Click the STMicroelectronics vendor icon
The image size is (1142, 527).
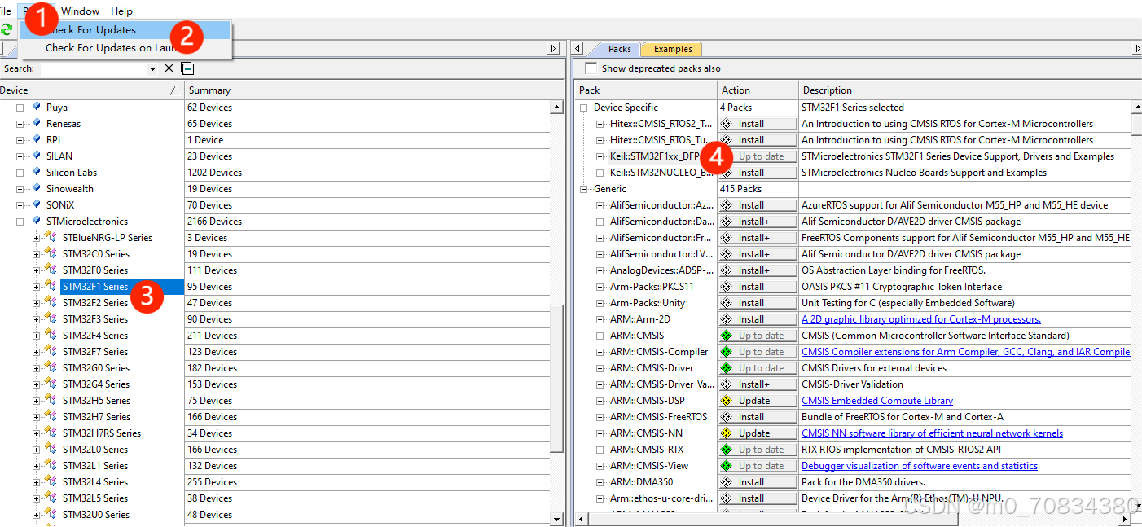[x=36, y=222]
